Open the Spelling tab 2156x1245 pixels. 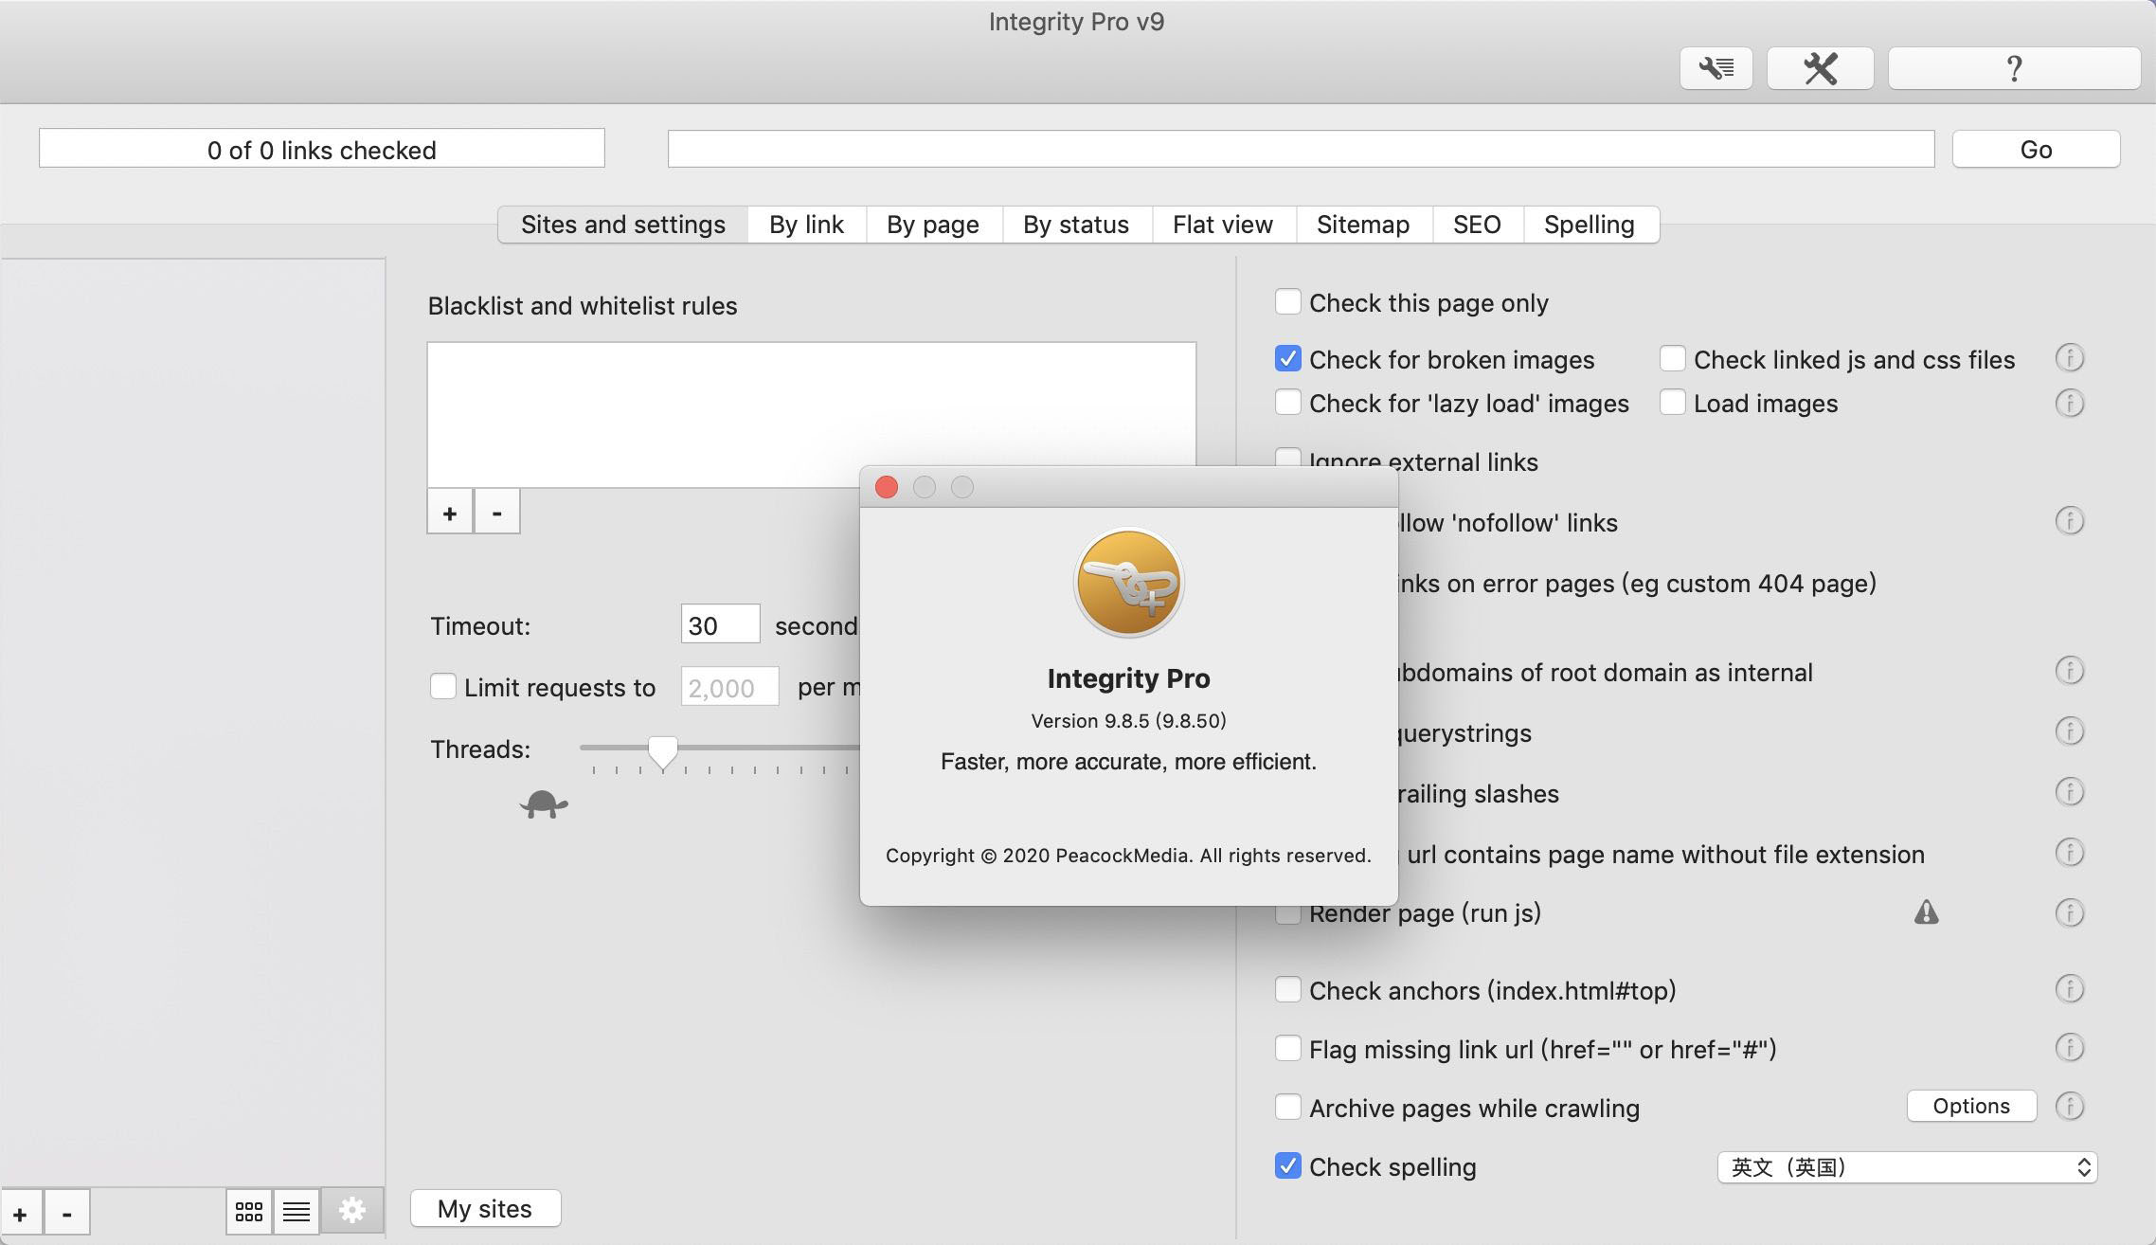coord(1590,225)
